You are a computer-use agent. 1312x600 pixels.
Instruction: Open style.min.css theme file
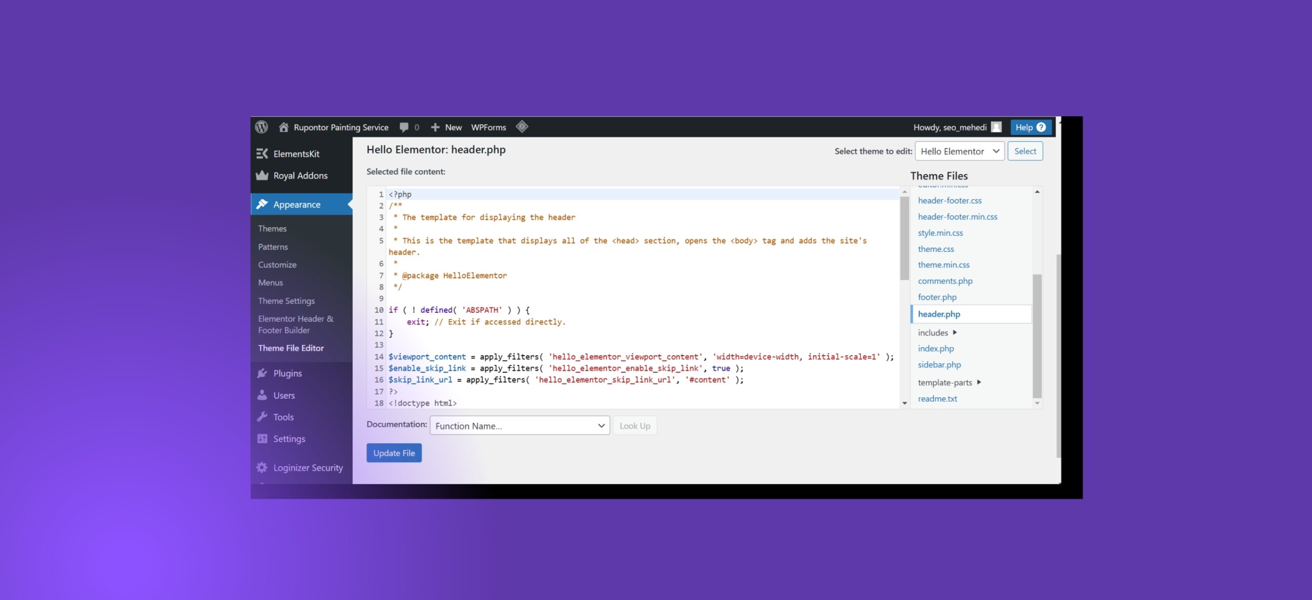pos(940,233)
